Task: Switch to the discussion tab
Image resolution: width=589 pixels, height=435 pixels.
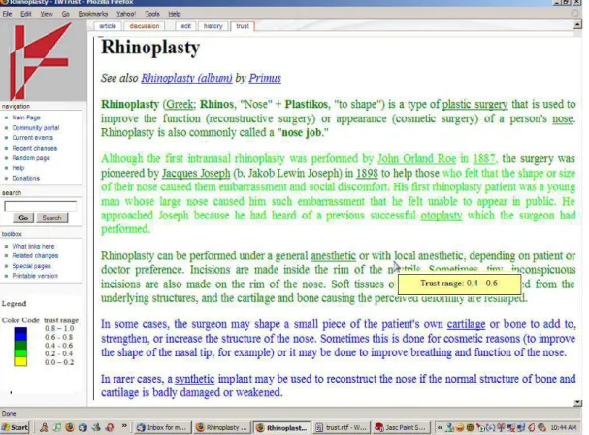Action: tap(145, 26)
